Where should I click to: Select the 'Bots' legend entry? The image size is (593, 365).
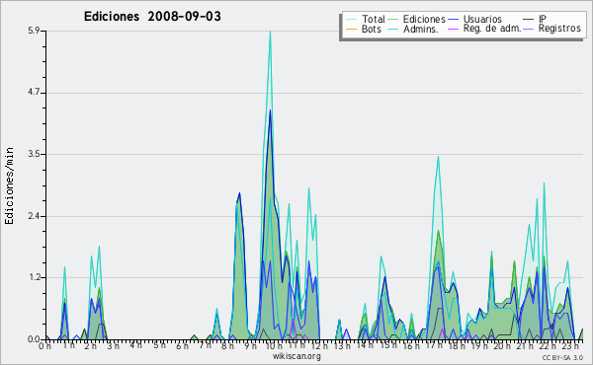[x=364, y=29]
